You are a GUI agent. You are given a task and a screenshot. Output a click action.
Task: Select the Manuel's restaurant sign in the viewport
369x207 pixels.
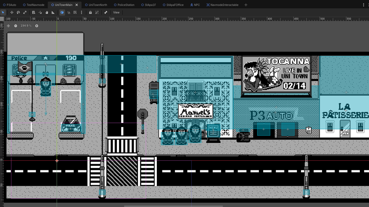tap(195, 111)
